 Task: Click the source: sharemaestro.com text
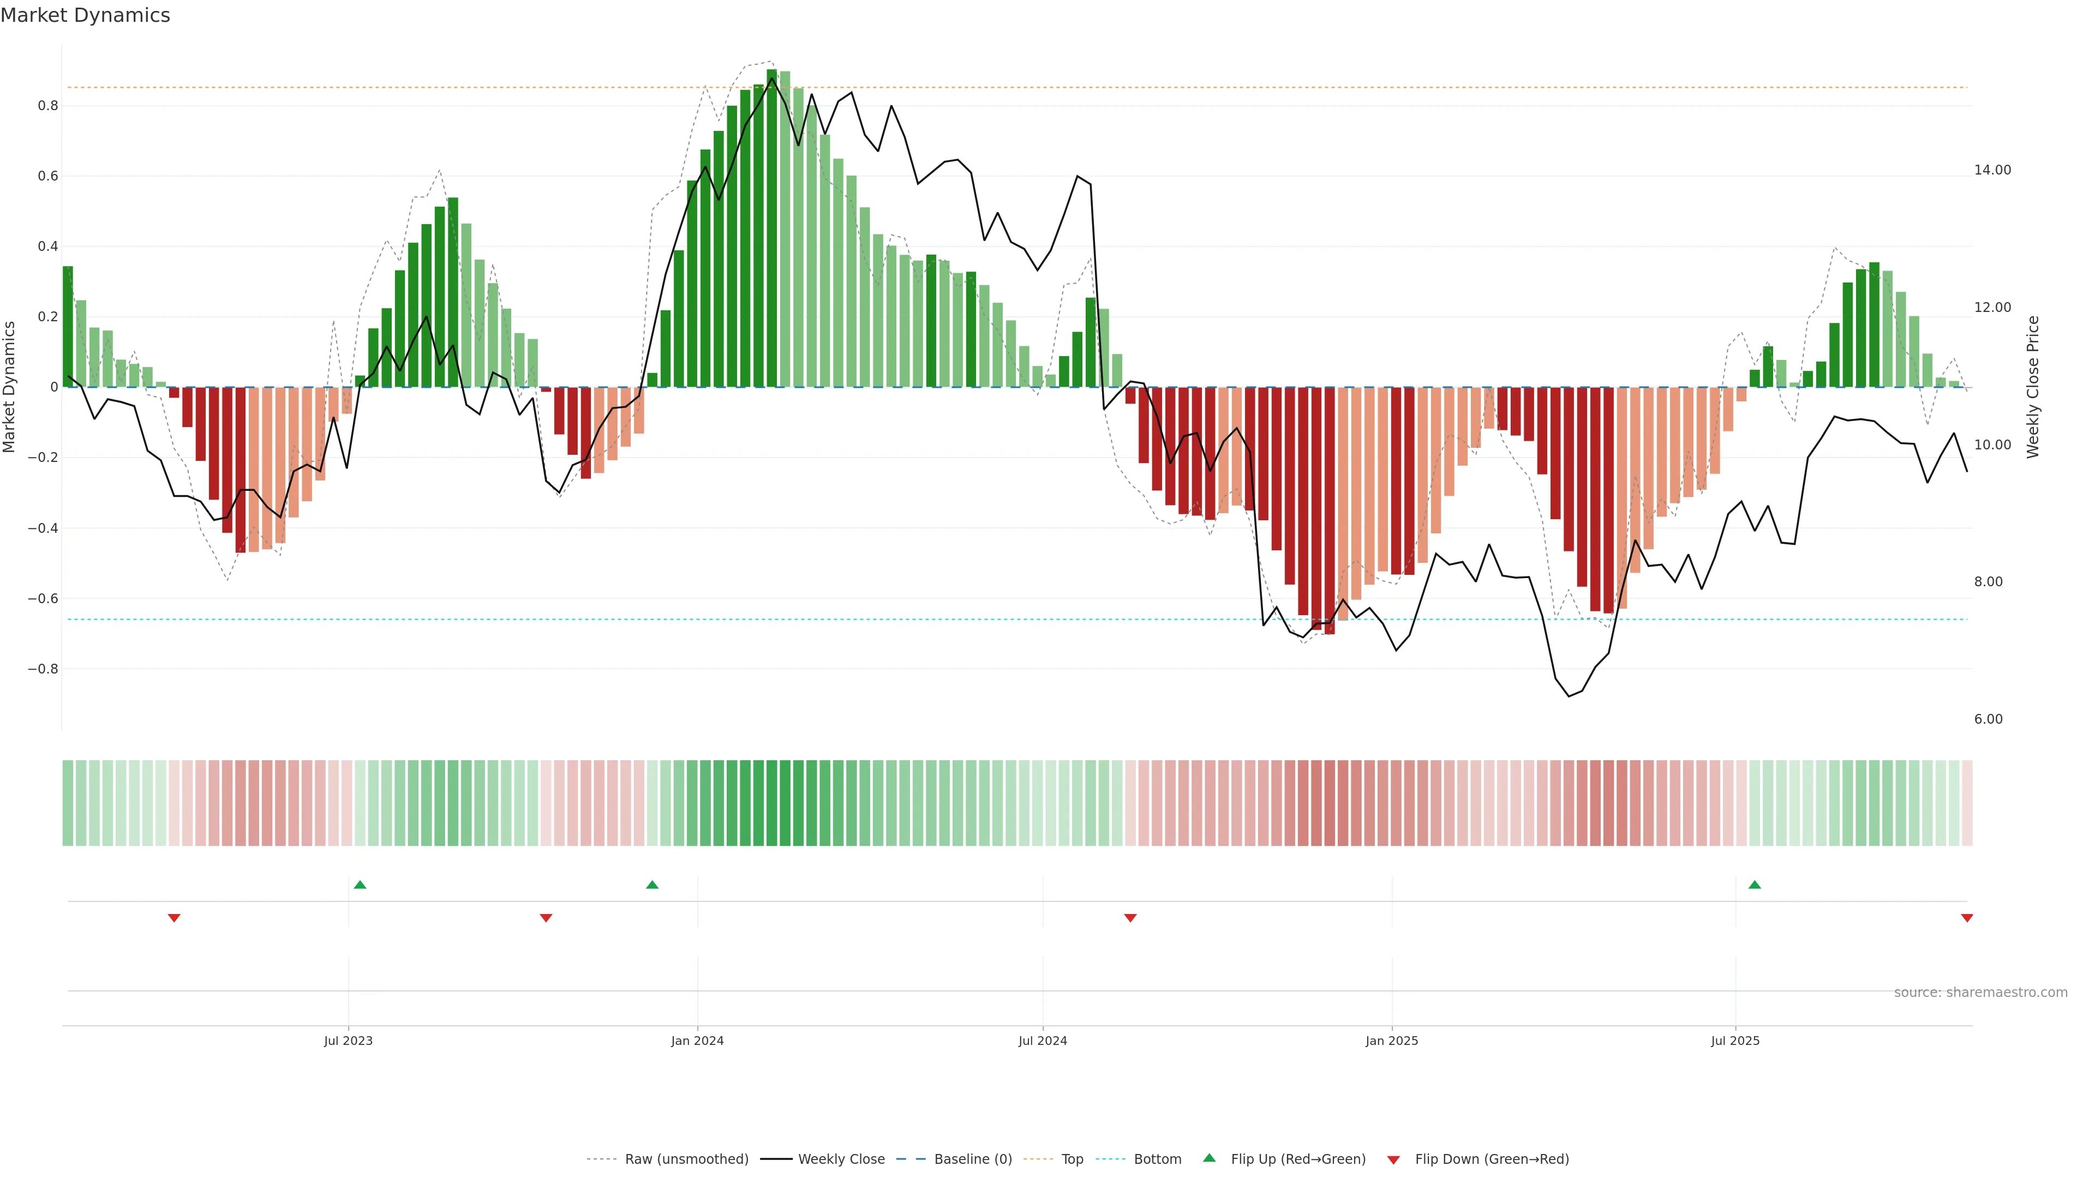1980,992
